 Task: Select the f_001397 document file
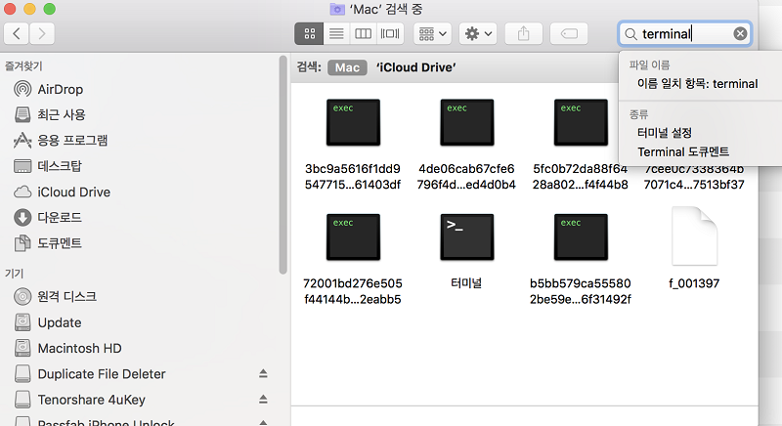pyautogui.click(x=694, y=237)
